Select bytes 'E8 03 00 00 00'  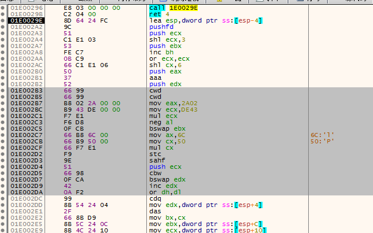[x=92, y=8]
